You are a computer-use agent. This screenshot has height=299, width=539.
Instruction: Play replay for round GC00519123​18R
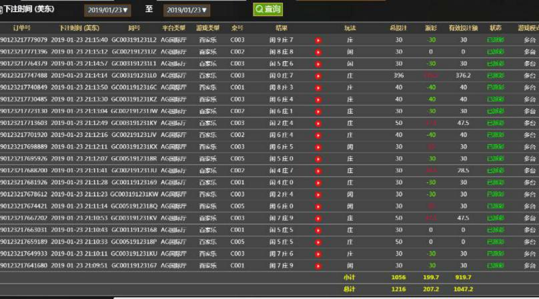pyautogui.click(x=318, y=159)
